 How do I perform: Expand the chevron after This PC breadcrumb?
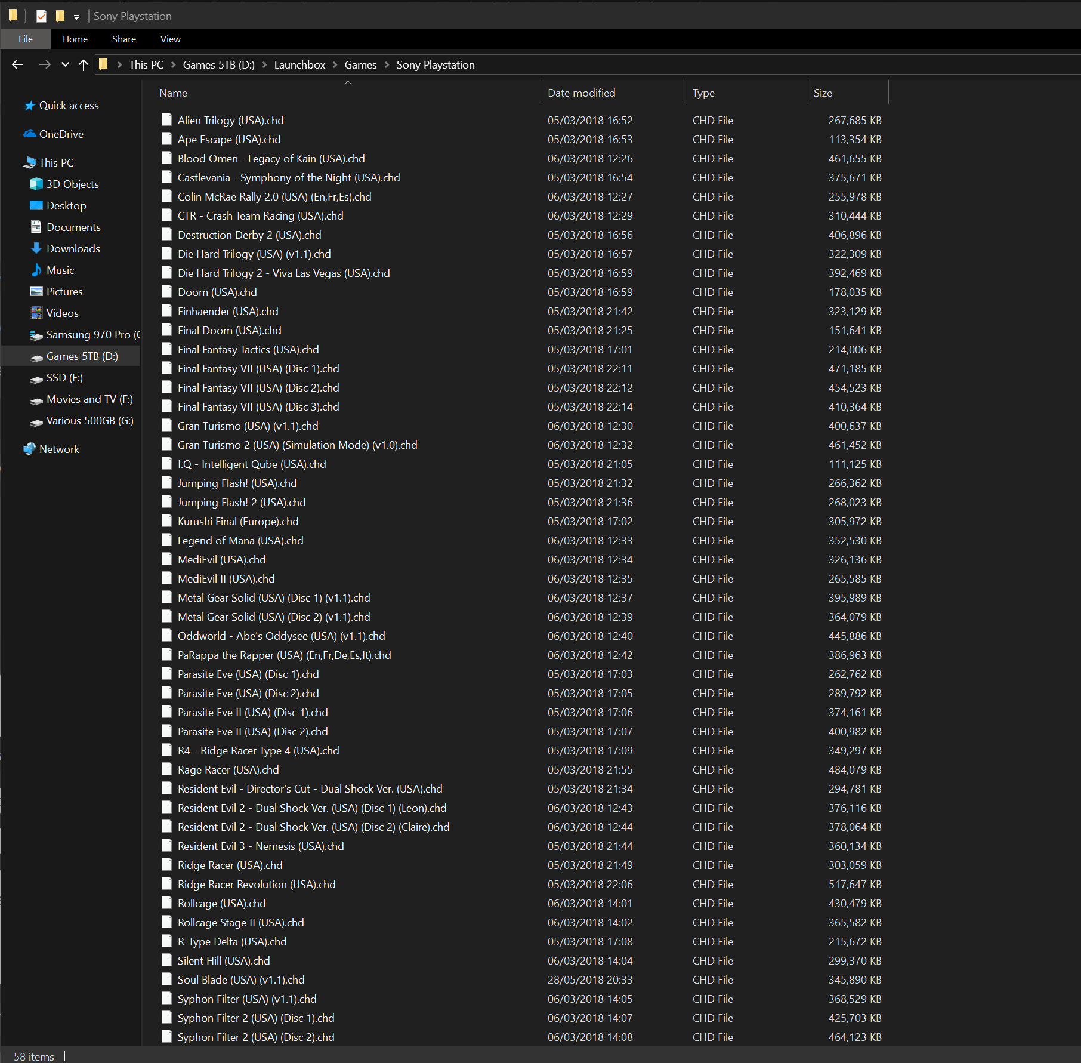point(174,64)
